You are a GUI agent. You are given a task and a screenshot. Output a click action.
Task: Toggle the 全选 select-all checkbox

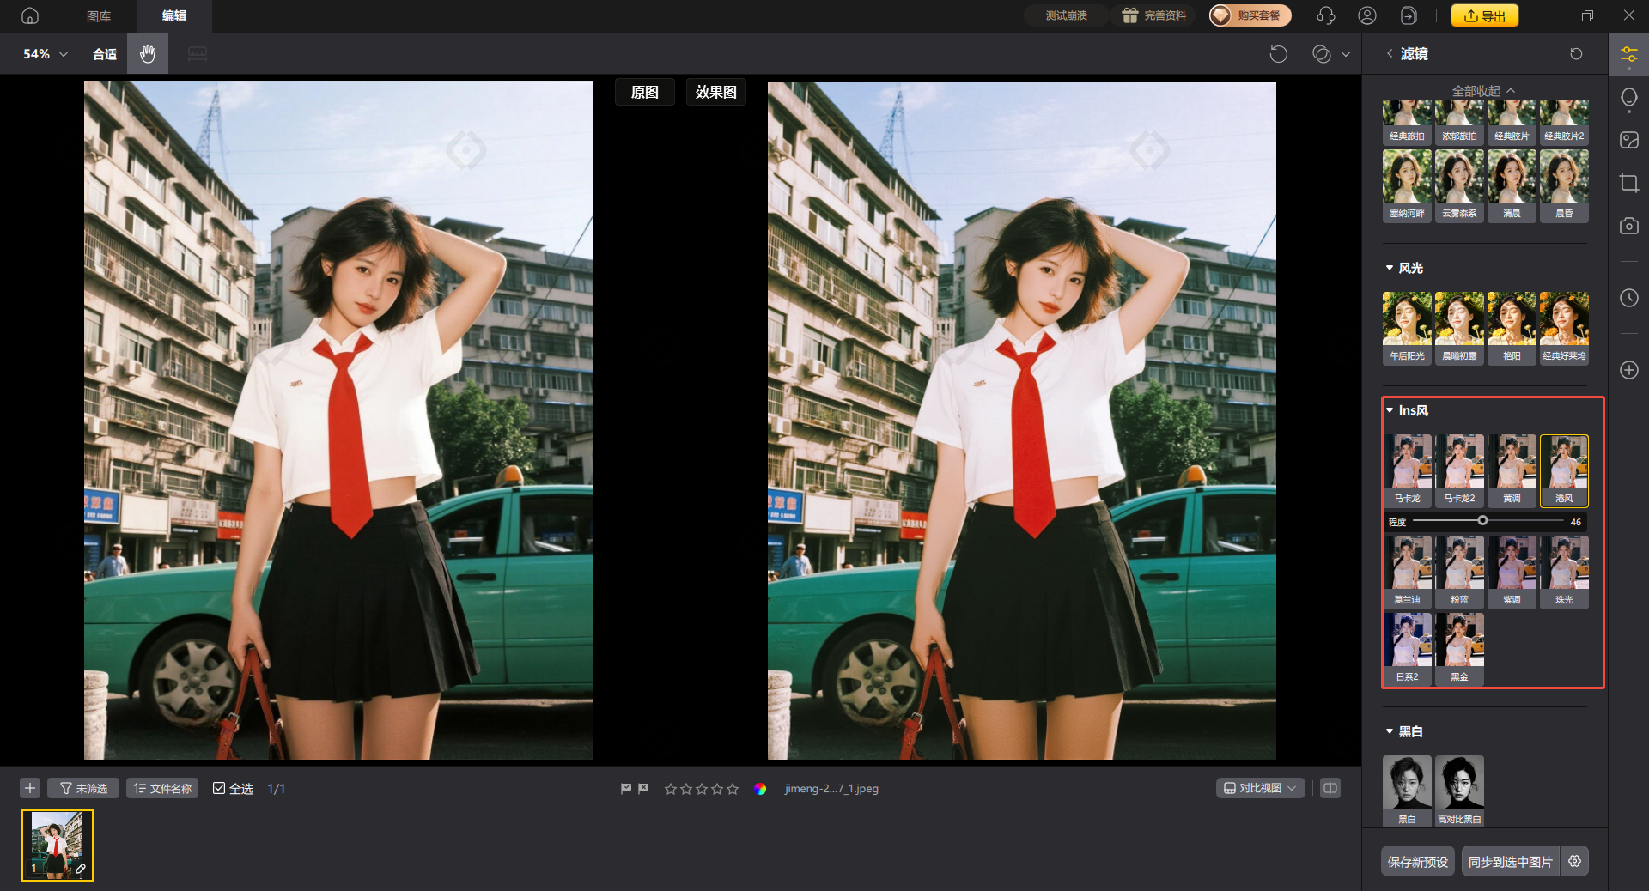(219, 789)
